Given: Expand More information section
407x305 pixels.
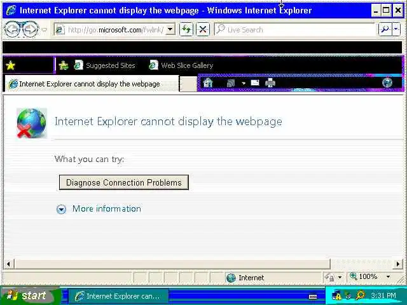Looking at the screenshot, I should click(x=61, y=209).
